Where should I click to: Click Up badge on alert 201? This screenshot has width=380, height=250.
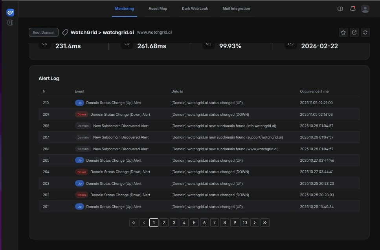(x=79, y=207)
